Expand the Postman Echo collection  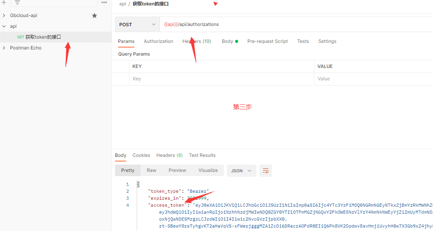pyautogui.click(x=4, y=48)
